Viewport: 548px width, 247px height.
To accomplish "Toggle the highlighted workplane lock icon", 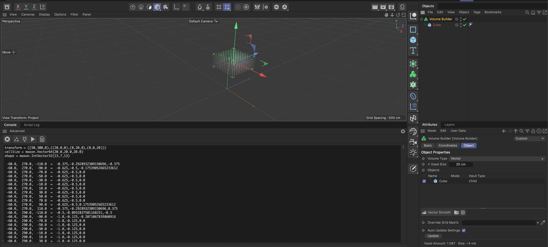I will point(227,7).
